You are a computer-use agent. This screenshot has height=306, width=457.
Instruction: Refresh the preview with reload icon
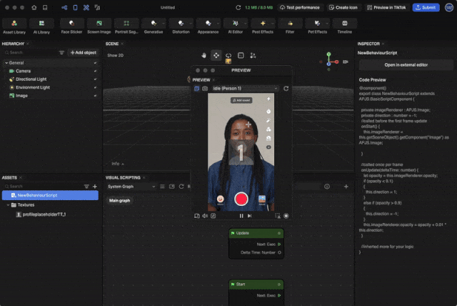(x=286, y=89)
